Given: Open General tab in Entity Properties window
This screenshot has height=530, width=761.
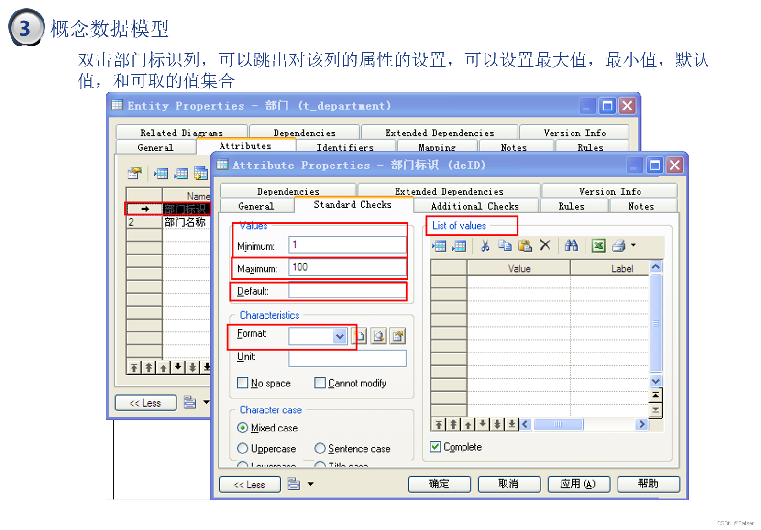Looking at the screenshot, I should 155,147.
